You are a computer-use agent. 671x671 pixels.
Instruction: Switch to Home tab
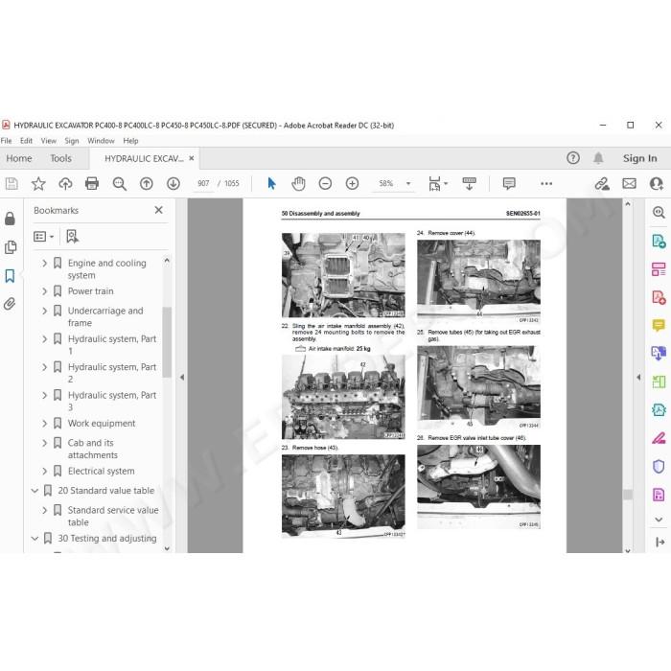[x=19, y=158]
